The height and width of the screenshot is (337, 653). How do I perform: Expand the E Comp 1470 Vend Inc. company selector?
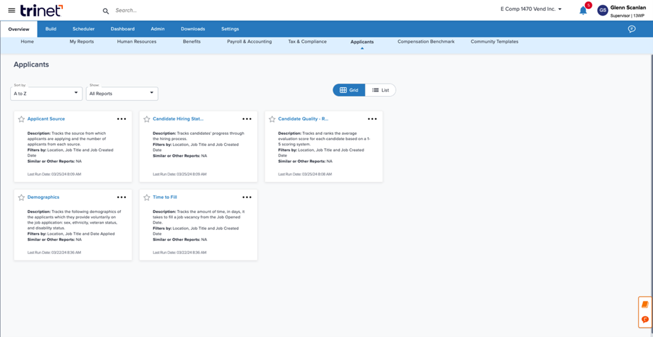531,9
